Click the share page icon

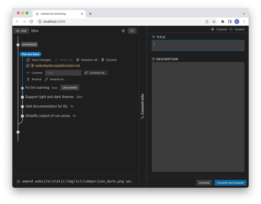207,22
